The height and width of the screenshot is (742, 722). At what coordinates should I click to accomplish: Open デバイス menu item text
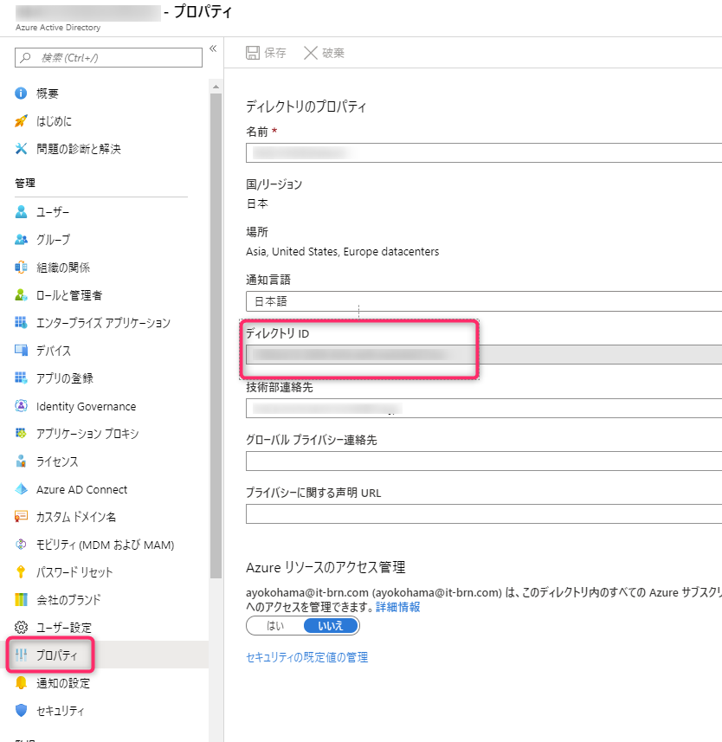click(x=54, y=351)
